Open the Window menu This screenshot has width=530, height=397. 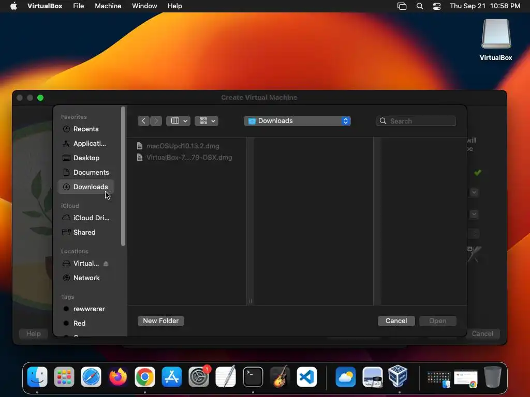click(x=144, y=6)
